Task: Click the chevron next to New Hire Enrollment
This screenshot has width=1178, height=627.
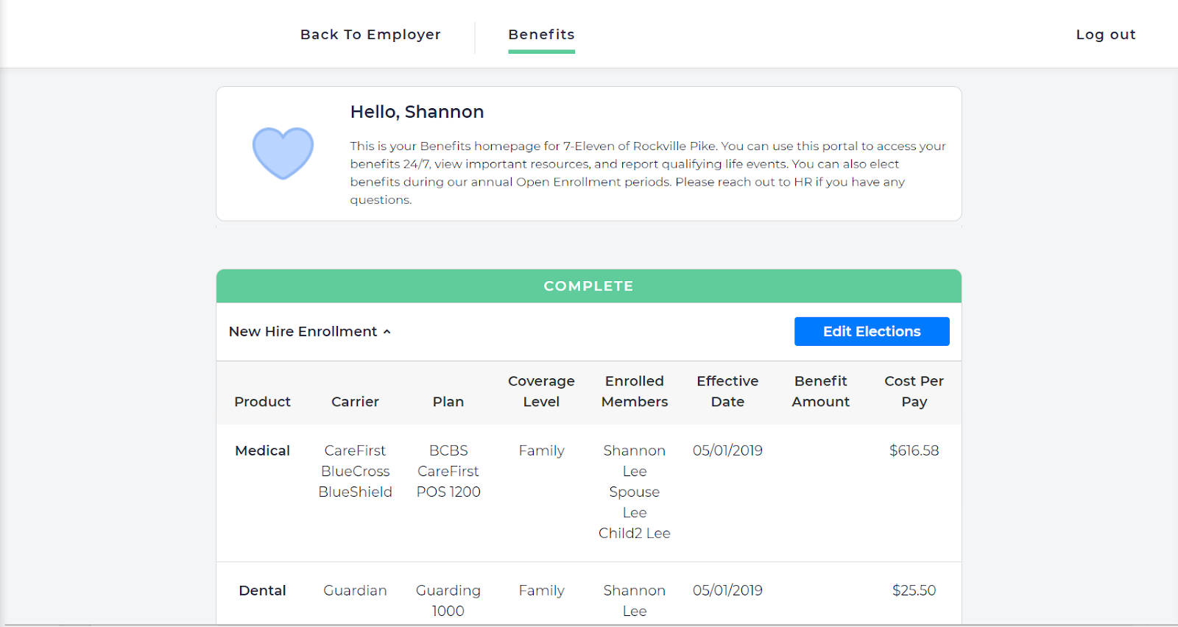Action: 387,331
